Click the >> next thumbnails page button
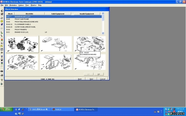 pos(99,74)
